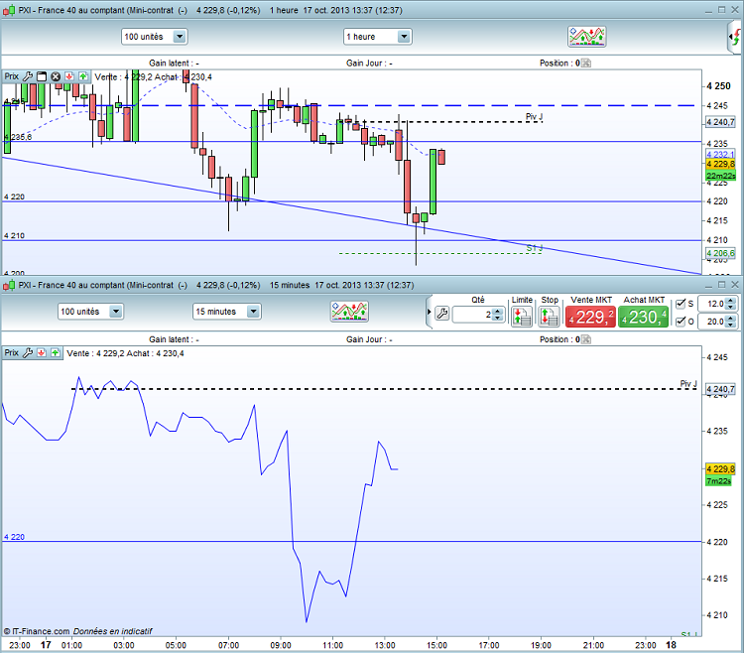Viewport: 744px width, 653px height.
Task: Open the indicators icon in the 15 minutes chart
Action: (349, 312)
